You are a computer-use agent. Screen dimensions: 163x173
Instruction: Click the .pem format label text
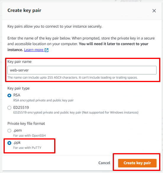pyautogui.click(x=17, y=130)
